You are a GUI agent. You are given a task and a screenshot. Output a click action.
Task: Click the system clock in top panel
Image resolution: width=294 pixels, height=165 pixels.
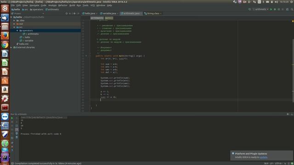[284, 2]
